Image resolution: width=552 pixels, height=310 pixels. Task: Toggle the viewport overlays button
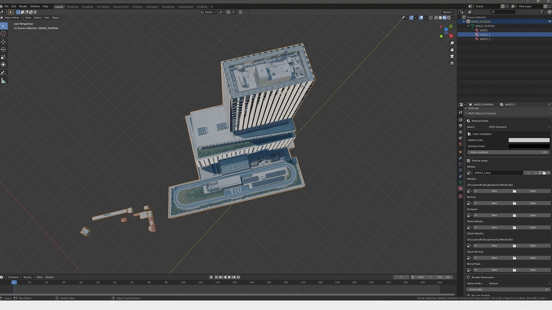(x=421, y=18)
